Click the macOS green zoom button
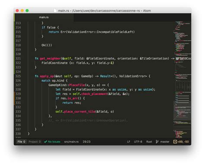The image size is (205, 165). pos(27,11)
